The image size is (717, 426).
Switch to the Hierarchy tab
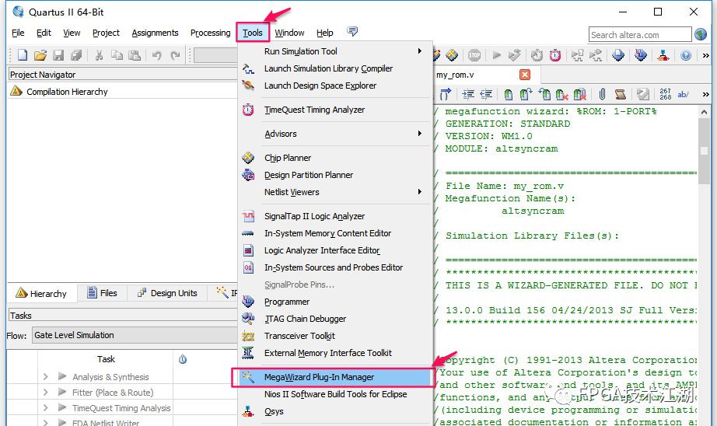[x=41, y=293]
